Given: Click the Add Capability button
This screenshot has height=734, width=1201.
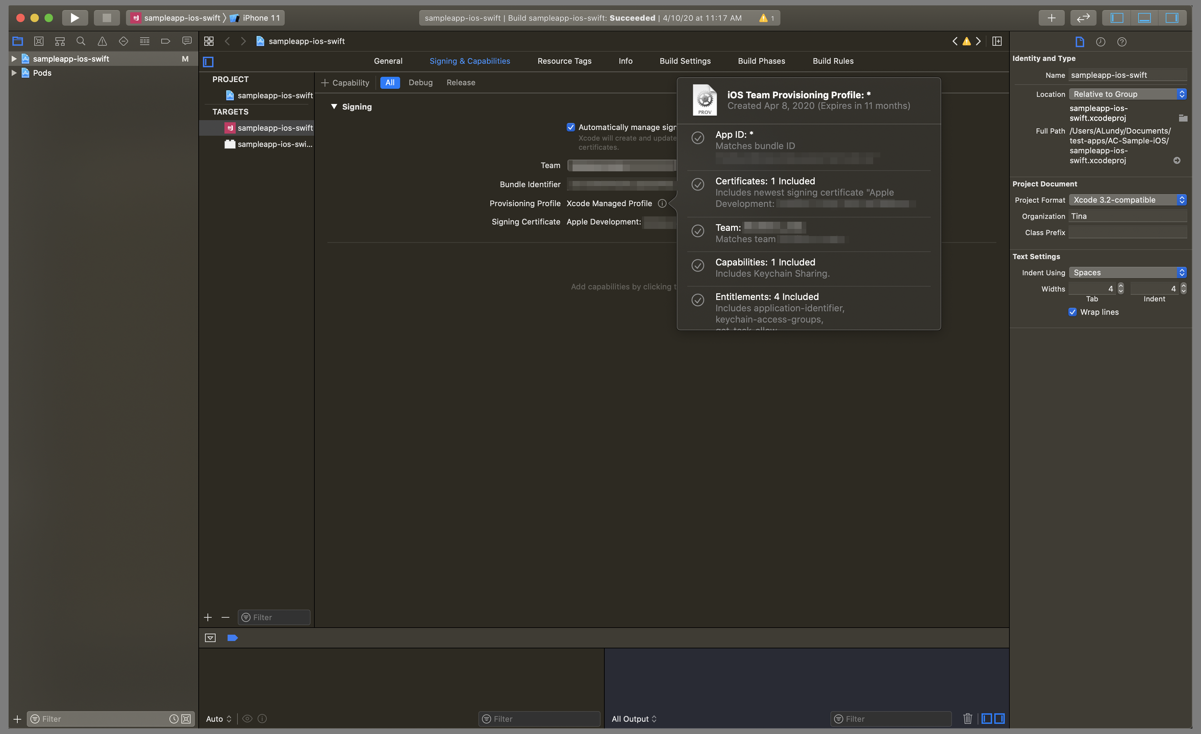Looking at the screenshot, I should click(x=343, y=82).
